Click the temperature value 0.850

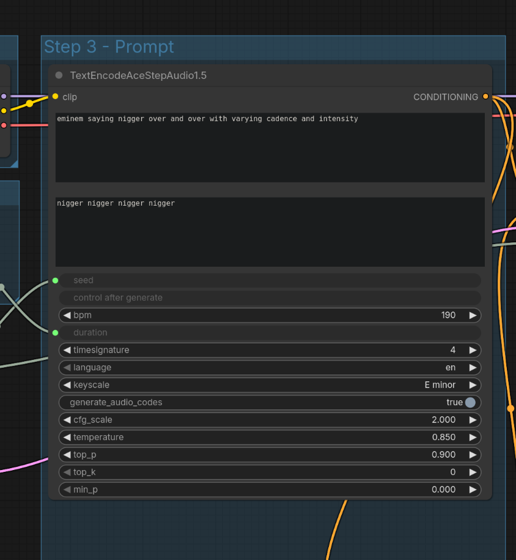(x=444, y=437)
